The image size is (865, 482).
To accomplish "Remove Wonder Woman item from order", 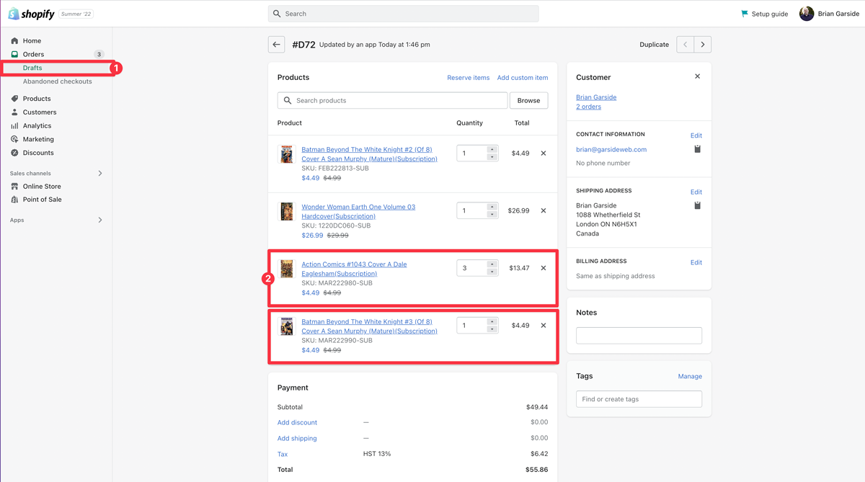I will [x=544, y=210].
